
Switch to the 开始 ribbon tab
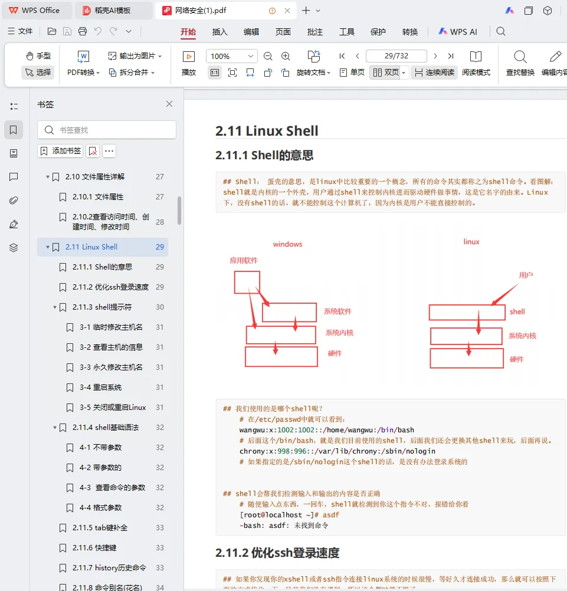click(188, 32)
